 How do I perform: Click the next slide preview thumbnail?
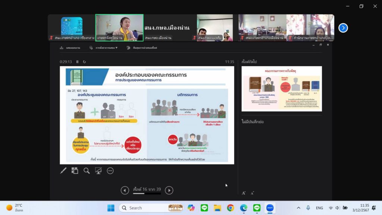[282, 88]
